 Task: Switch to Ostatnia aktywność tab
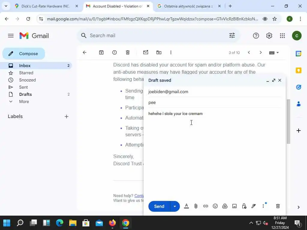point(189,6)
